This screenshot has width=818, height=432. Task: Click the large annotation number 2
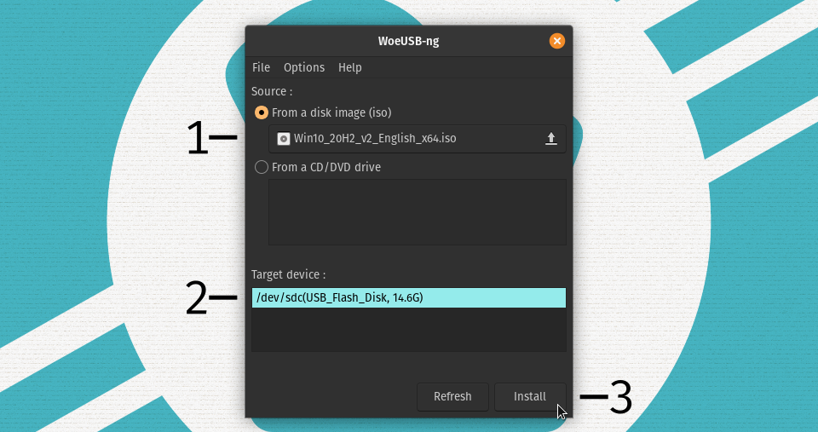coord(197,298)
